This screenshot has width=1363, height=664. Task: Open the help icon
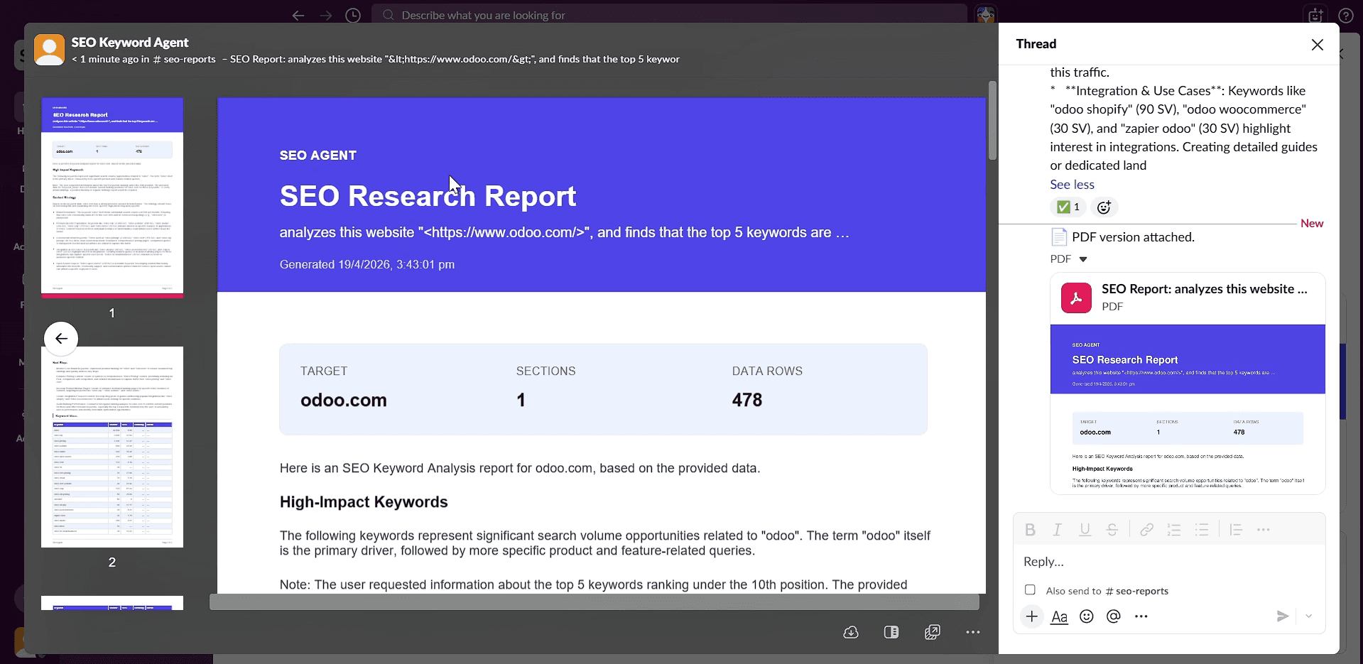tap(1345, 15)
